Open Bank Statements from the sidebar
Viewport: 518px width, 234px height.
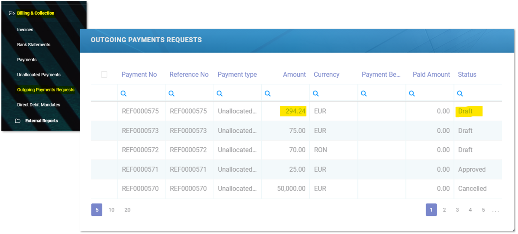tap(34, 45)
